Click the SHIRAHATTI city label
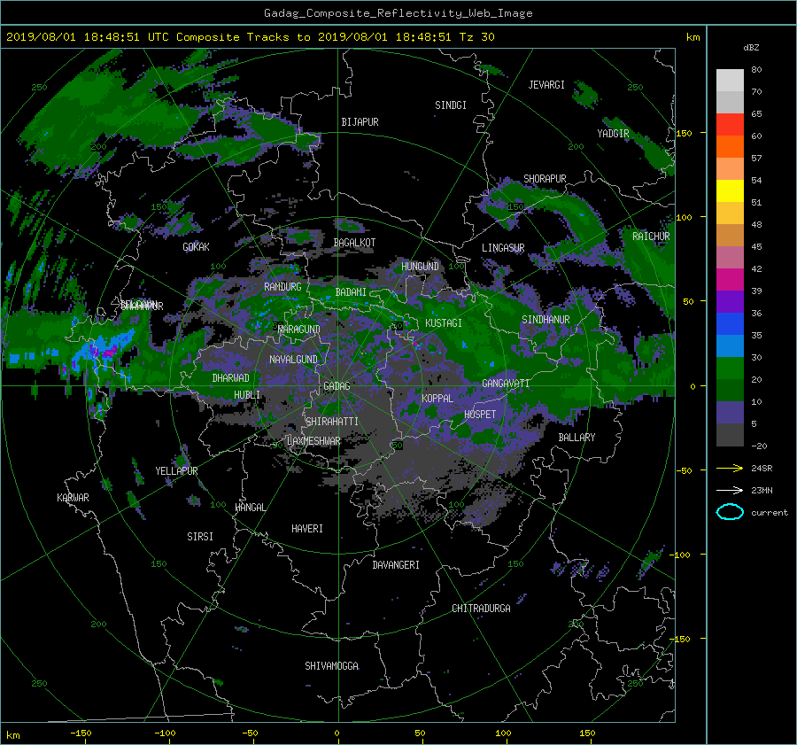Viewport: 797px width, 745px height. (x=332, y=422)
